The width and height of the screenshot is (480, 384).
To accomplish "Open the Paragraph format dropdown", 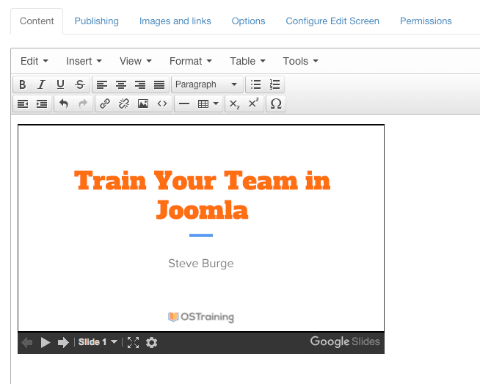I will [x=207, y=84].
